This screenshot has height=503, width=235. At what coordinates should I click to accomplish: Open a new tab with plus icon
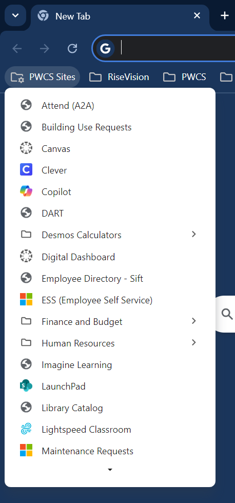point(225,15)
